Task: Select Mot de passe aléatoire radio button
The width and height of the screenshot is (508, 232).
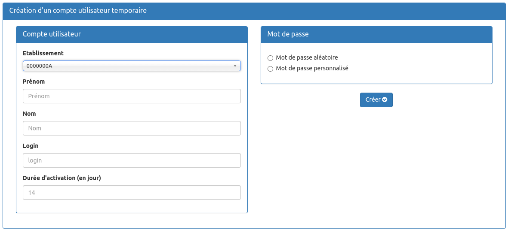Action: coord(270,58)
